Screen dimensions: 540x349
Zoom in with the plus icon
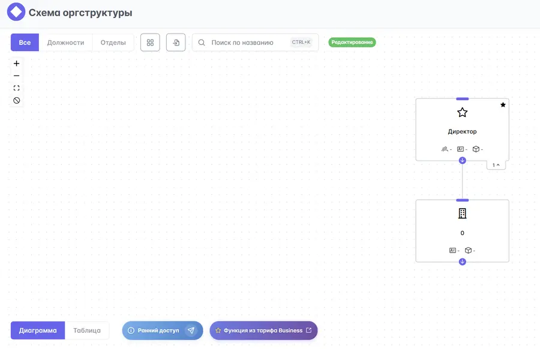pyautogui.click(x=16, y=64)
